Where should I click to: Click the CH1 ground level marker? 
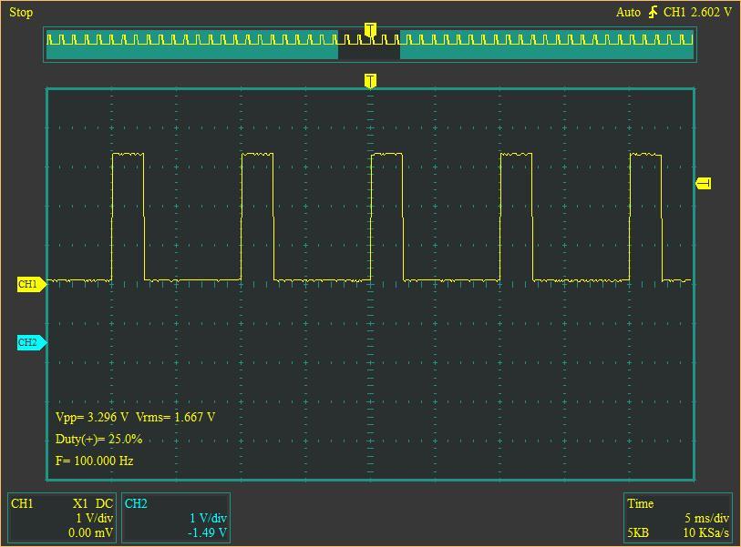[32, 284]
